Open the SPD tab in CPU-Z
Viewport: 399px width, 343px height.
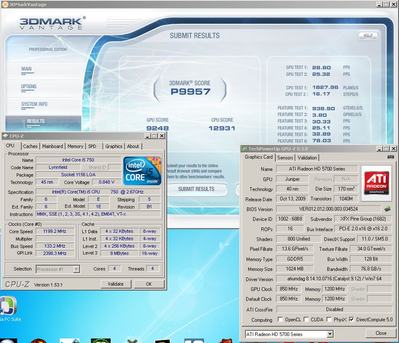92,146
